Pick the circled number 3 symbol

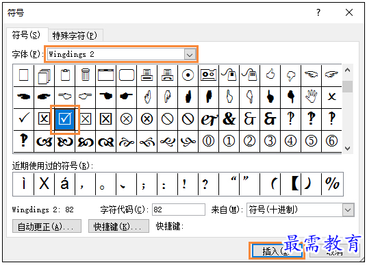(x=270, y=141)
